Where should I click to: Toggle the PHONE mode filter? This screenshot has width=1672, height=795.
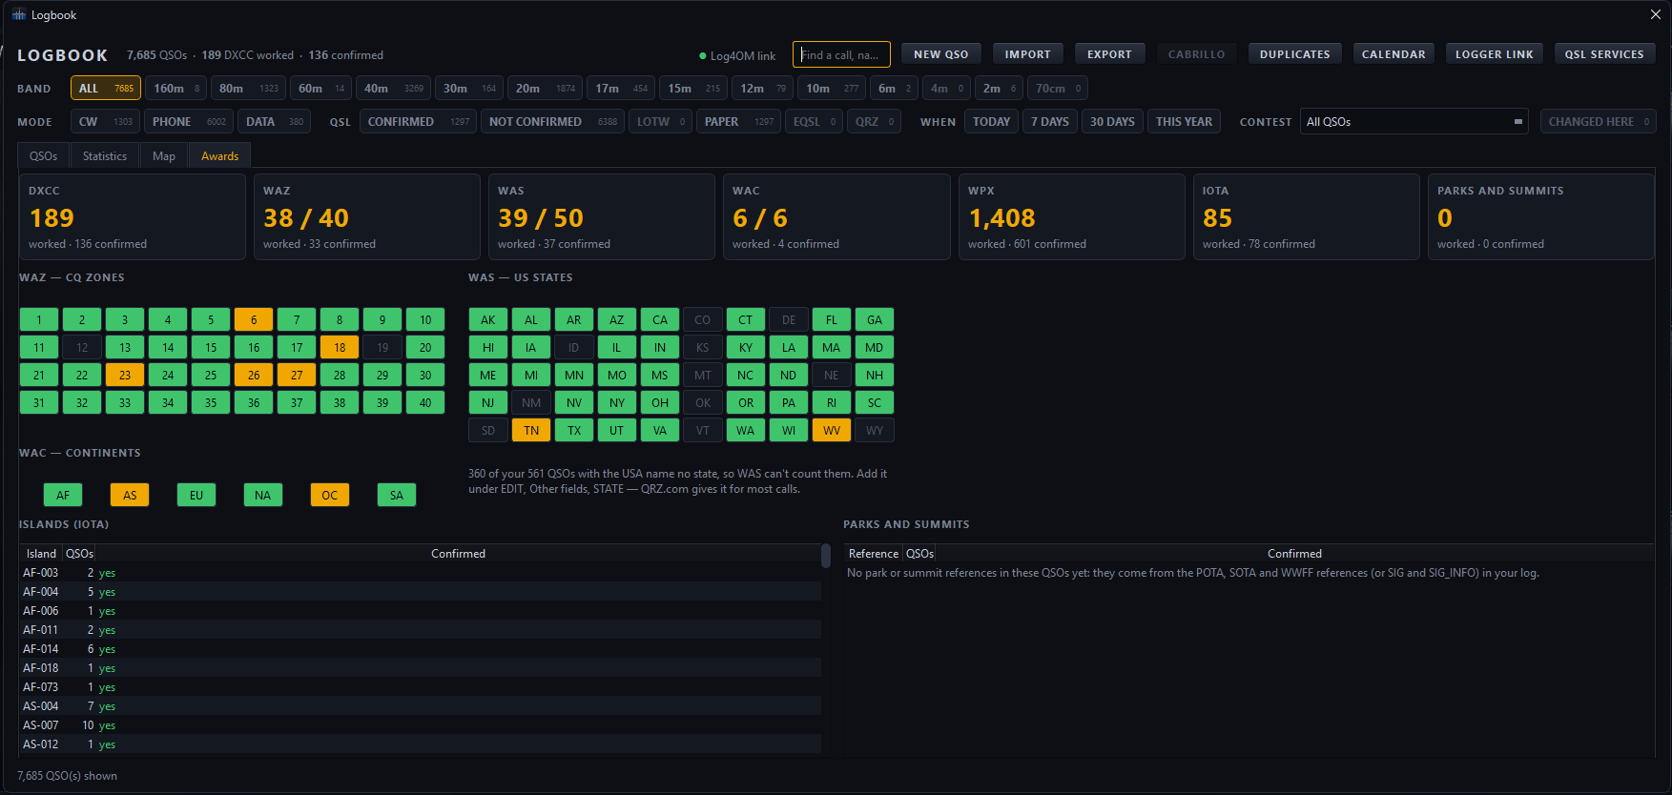coord(189,122)
